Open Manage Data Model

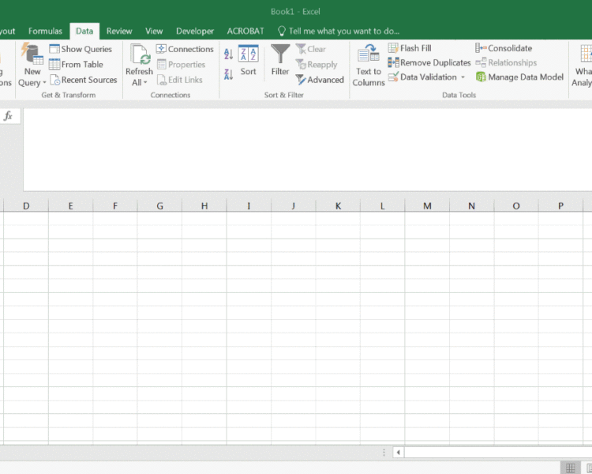pos(519,77)
